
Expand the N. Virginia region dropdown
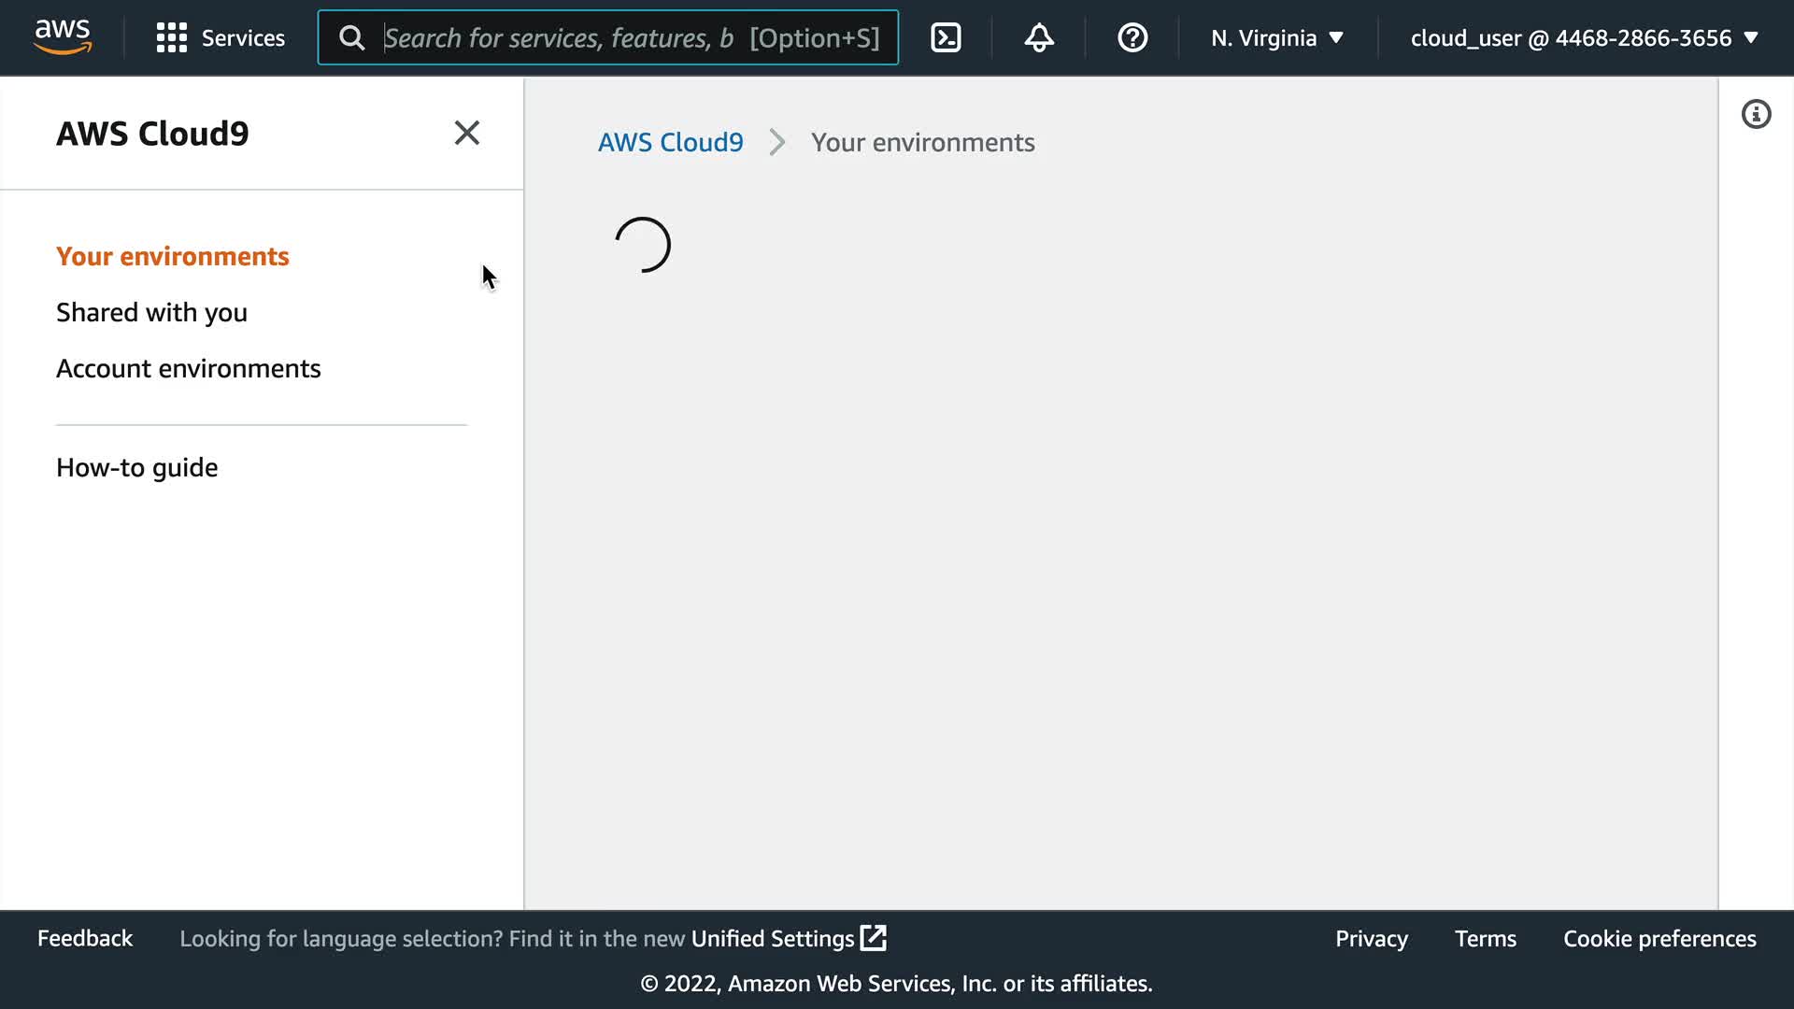pyautogui.click(x=1276, y=37)
